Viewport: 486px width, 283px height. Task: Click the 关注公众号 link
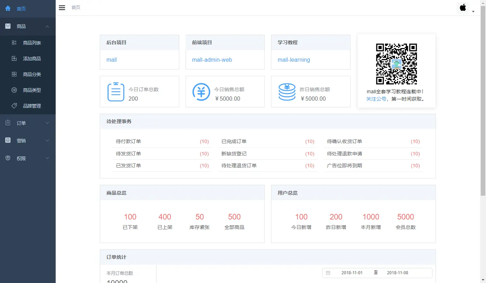click(376, 99)
